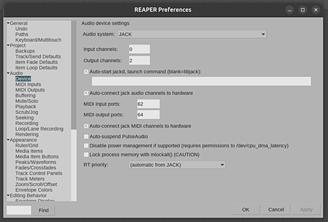
Task: Collapse the Audio tree section
Action: click(8, 73)
